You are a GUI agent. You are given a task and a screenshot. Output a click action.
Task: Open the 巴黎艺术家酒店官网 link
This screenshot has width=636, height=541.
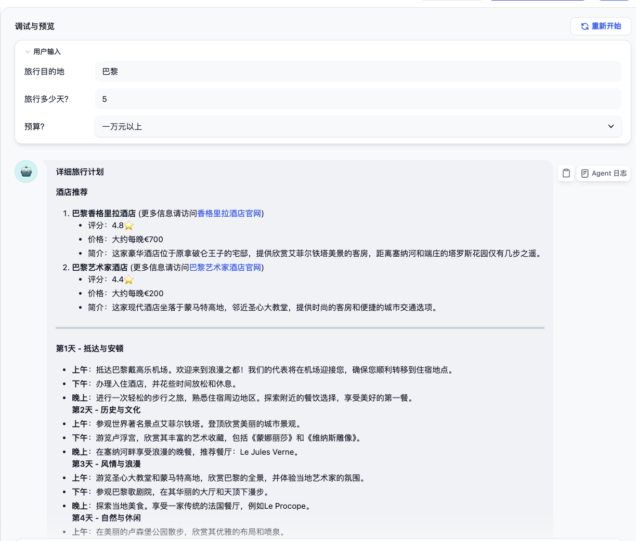225,267
